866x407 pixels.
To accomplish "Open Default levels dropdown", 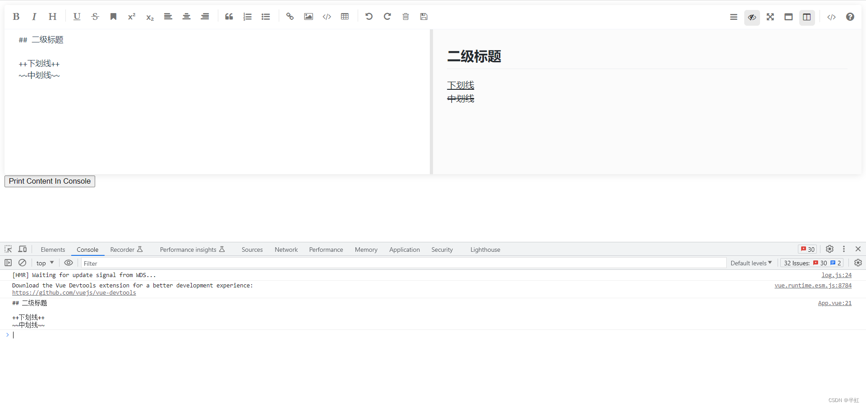I will 751,263.
